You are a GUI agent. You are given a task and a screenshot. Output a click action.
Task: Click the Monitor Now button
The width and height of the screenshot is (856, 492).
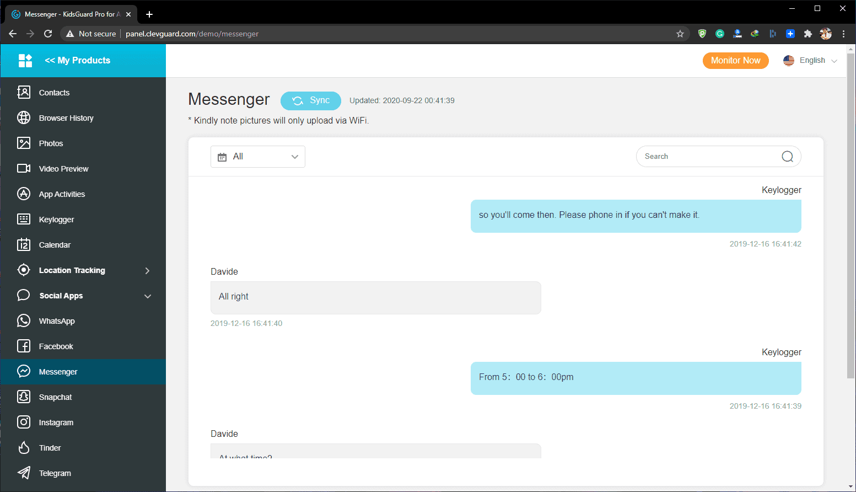click(x=735, y=60)
